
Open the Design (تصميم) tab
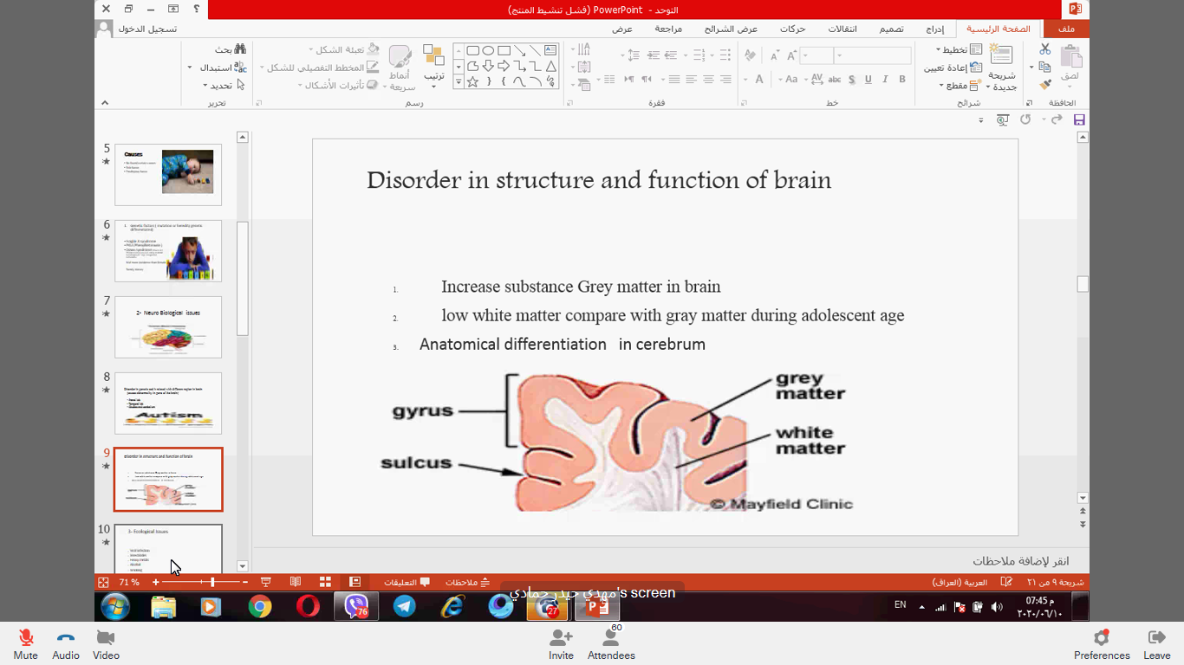(x=891, y=29)
